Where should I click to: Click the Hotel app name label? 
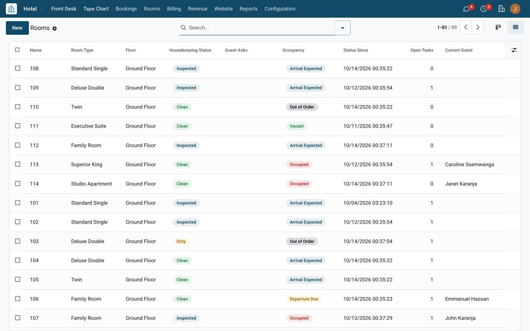point(30,9)
